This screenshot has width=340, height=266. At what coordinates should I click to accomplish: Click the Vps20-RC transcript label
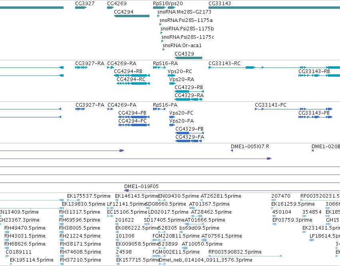(x=180, y=71)
